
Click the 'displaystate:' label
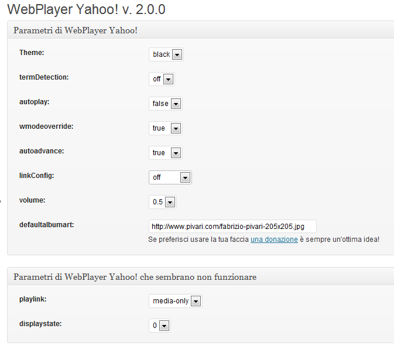40,324
